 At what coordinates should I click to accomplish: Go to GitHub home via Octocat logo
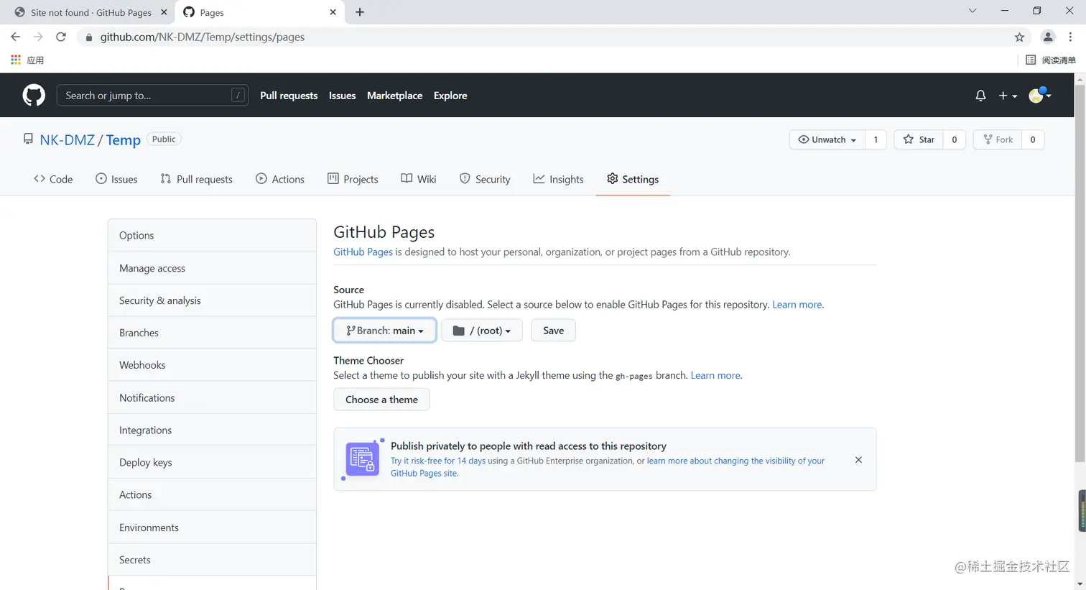[34, 96]
